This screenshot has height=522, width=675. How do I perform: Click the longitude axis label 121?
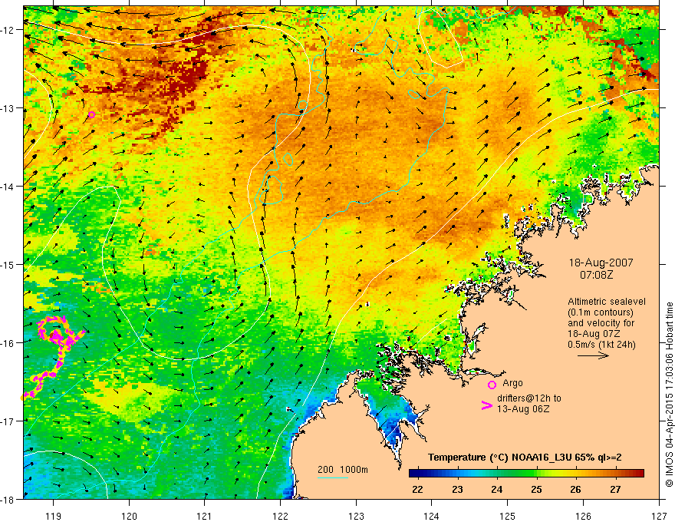(x=205, y=516)
